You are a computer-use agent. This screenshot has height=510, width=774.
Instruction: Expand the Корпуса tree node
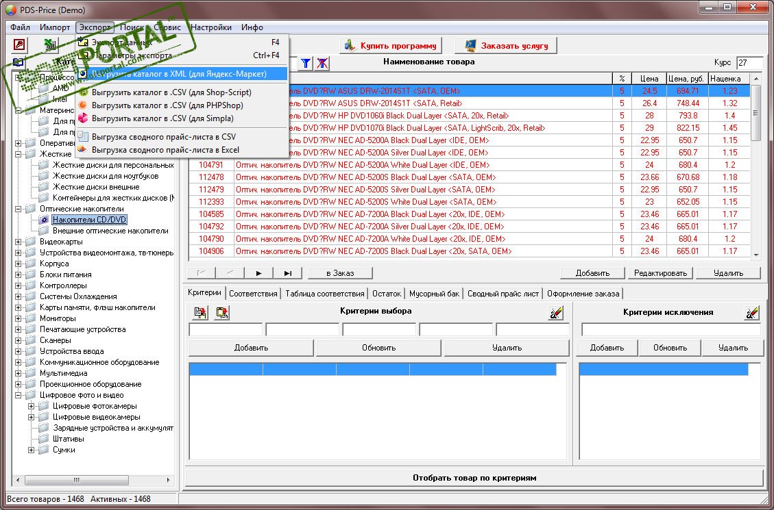coord(19,264)
